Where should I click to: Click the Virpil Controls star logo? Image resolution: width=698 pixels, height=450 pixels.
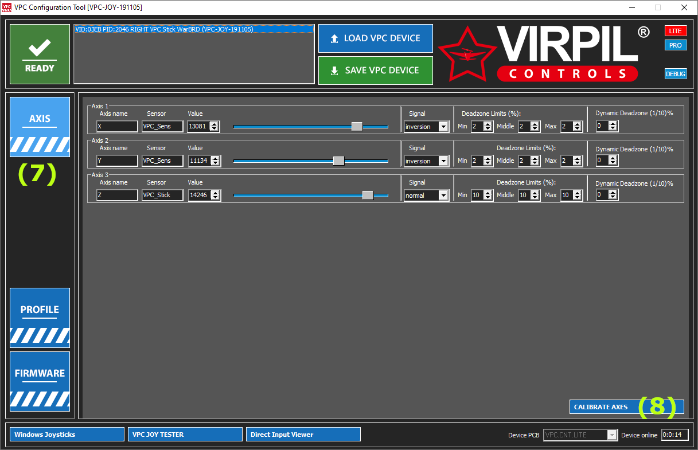click(x=467, y=55)
